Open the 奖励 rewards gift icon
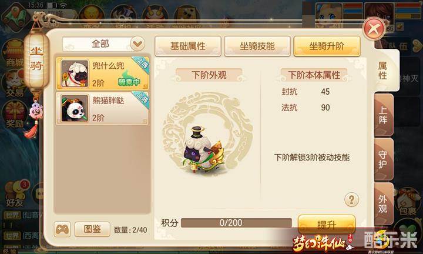This screenshot has width=423, height=254. [15, 115]
